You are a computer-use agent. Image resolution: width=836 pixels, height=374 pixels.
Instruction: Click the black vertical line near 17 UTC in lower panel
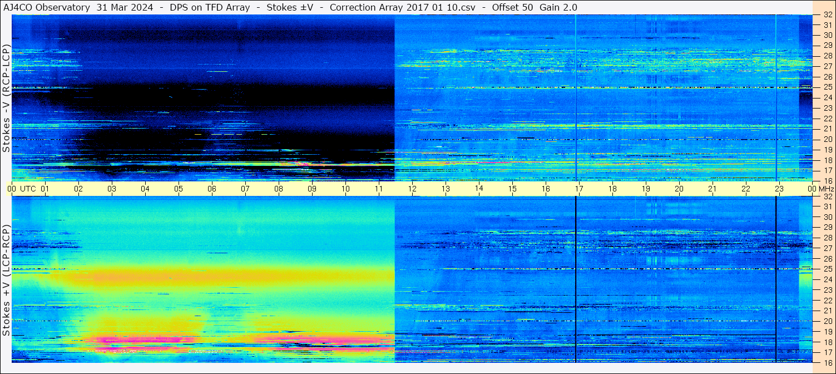pyautogui.click(x=576, y=279)
